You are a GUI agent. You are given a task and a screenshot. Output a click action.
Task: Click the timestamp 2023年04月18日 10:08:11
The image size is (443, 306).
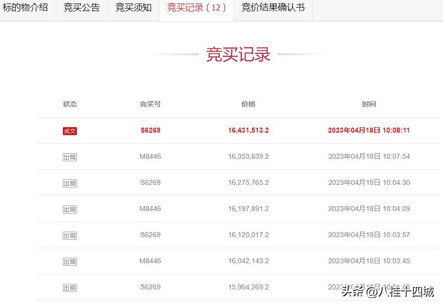point(369,130)
